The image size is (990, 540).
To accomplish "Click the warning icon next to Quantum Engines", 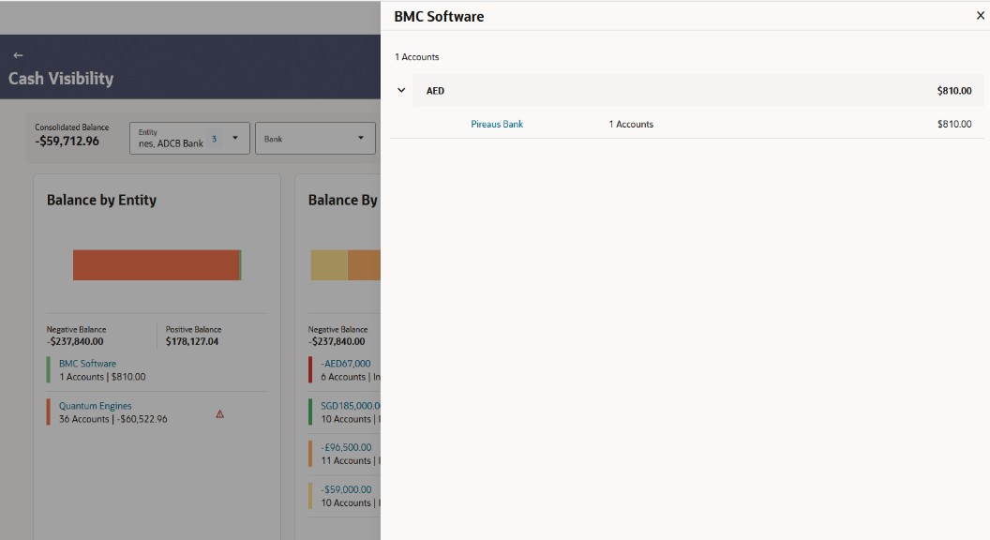I will 219,414.
